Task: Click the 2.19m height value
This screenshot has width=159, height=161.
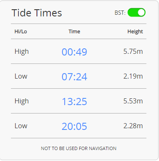Action: click(x=133, y=76)
